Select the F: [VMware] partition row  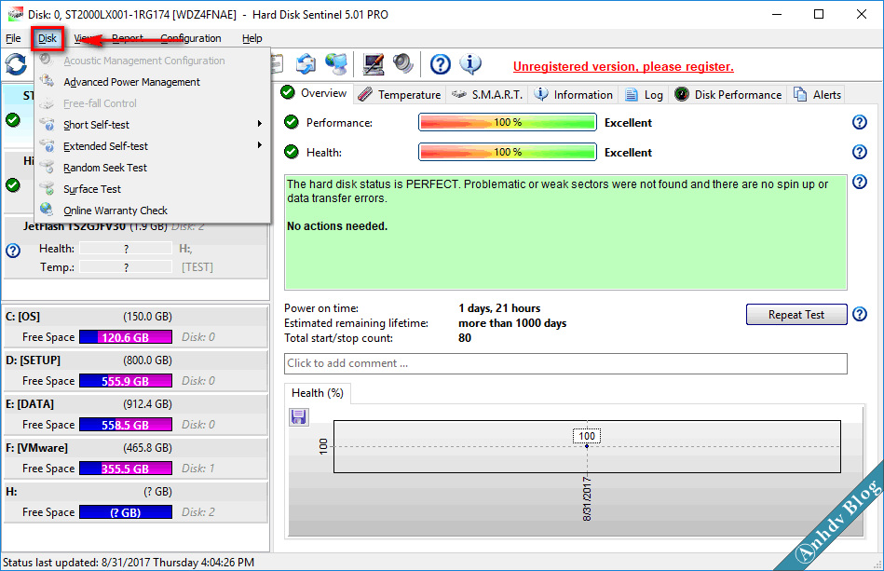coord(135,458)
